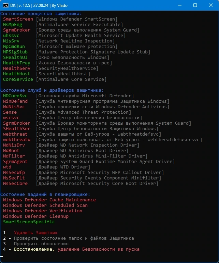Click '[Antimalware Service Executable]' description

pos(79,25)
